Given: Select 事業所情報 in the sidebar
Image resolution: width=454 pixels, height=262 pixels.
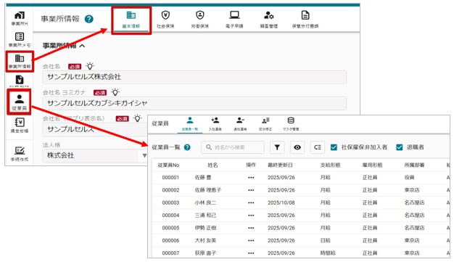Looking at the screenshot, I should 20,61.
